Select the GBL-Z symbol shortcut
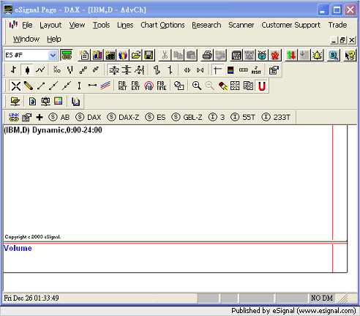Screen dimensions: 360x316 [x=187, y=117]
